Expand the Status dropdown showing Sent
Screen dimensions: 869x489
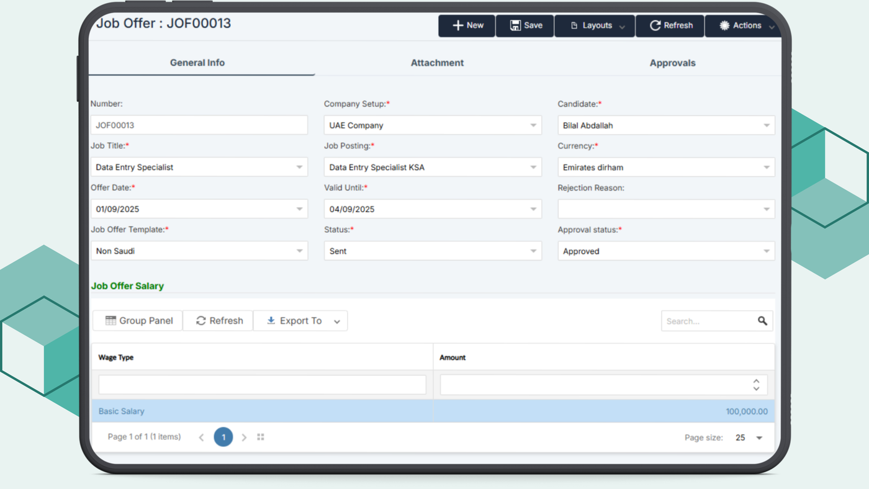(x=533, y=251)
